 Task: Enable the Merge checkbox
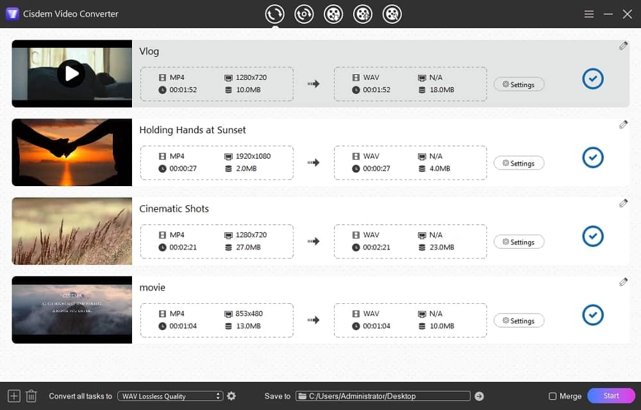(x=553, y=396)
